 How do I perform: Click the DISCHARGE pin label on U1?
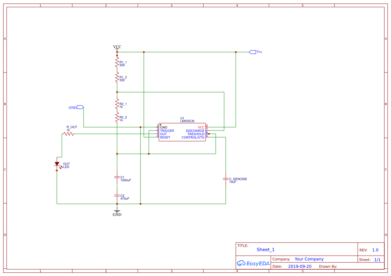point(195,131)
